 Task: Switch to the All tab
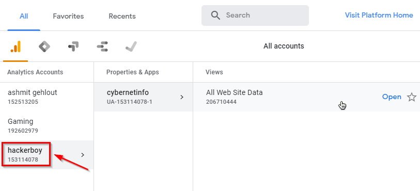24,16
